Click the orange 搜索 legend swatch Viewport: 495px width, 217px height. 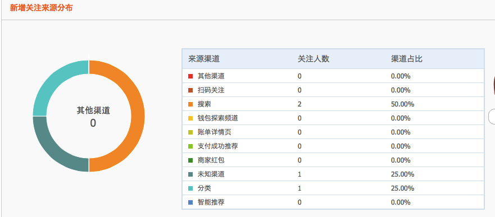point(190,104)
